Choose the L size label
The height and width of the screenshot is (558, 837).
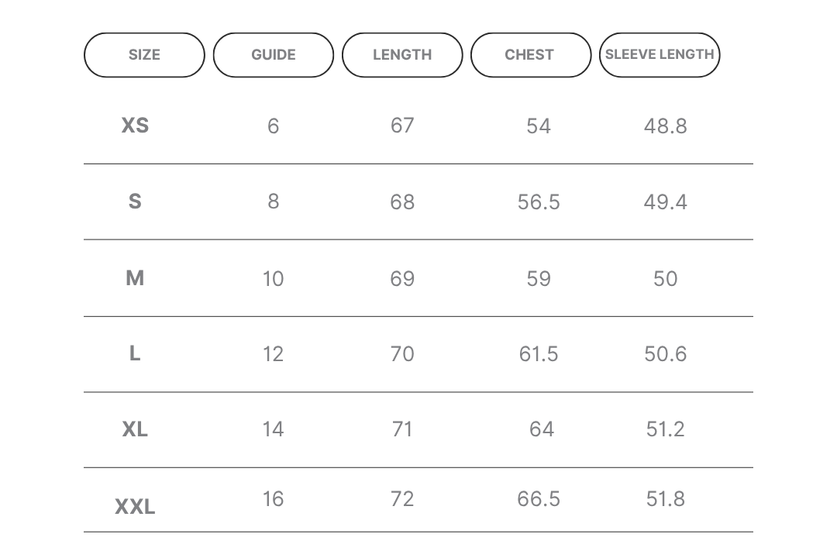click(135, 353)
